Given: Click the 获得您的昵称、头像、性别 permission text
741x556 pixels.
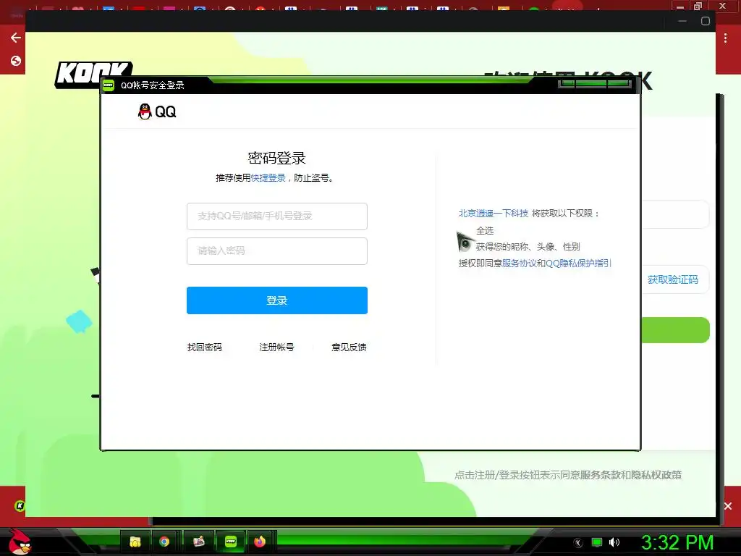Looking at the screenshot, I should click(528, 247).
